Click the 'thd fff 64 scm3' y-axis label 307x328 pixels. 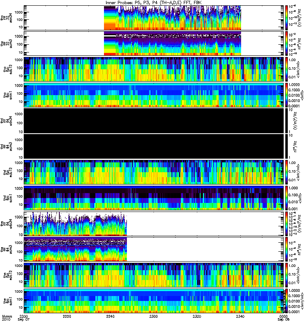pyautogui.click(x=6, y=146)
